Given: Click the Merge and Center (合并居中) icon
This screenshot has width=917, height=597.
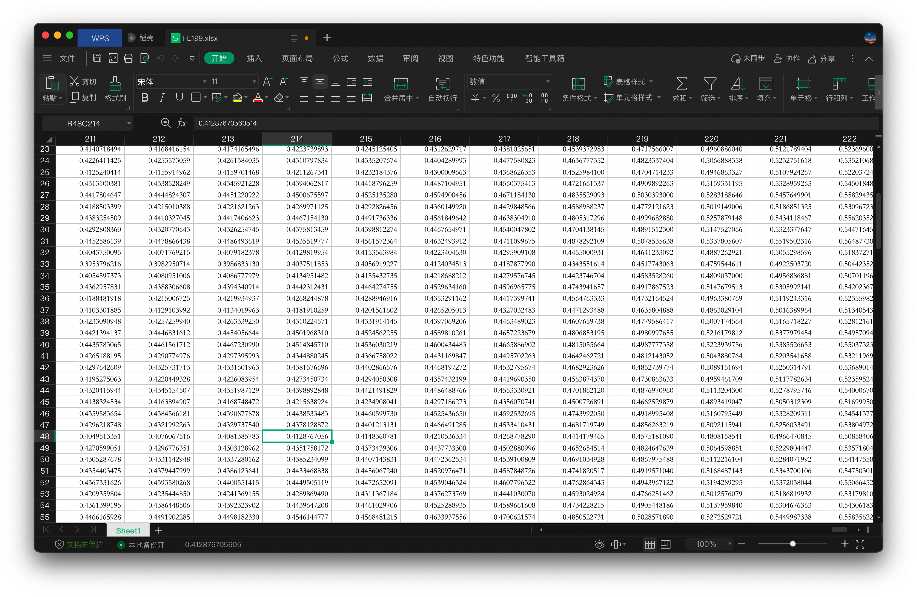Looking at the screenshot, I should pos(400,83).
